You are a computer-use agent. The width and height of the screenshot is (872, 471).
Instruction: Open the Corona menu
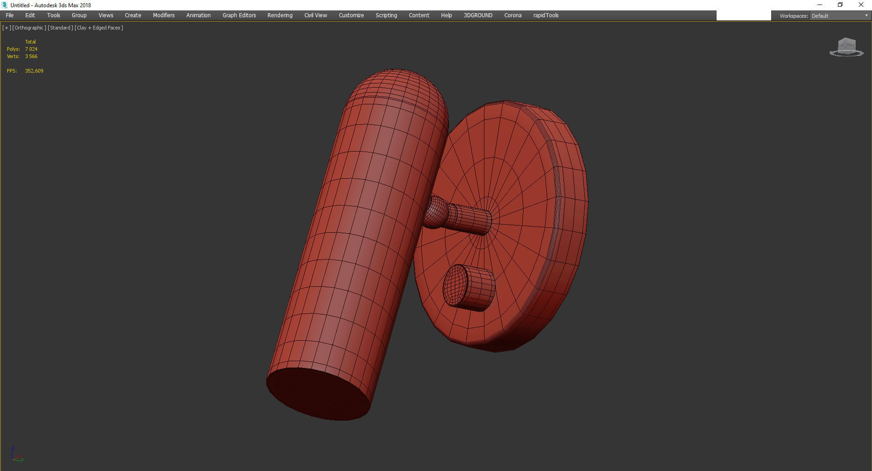coord(513,15)
